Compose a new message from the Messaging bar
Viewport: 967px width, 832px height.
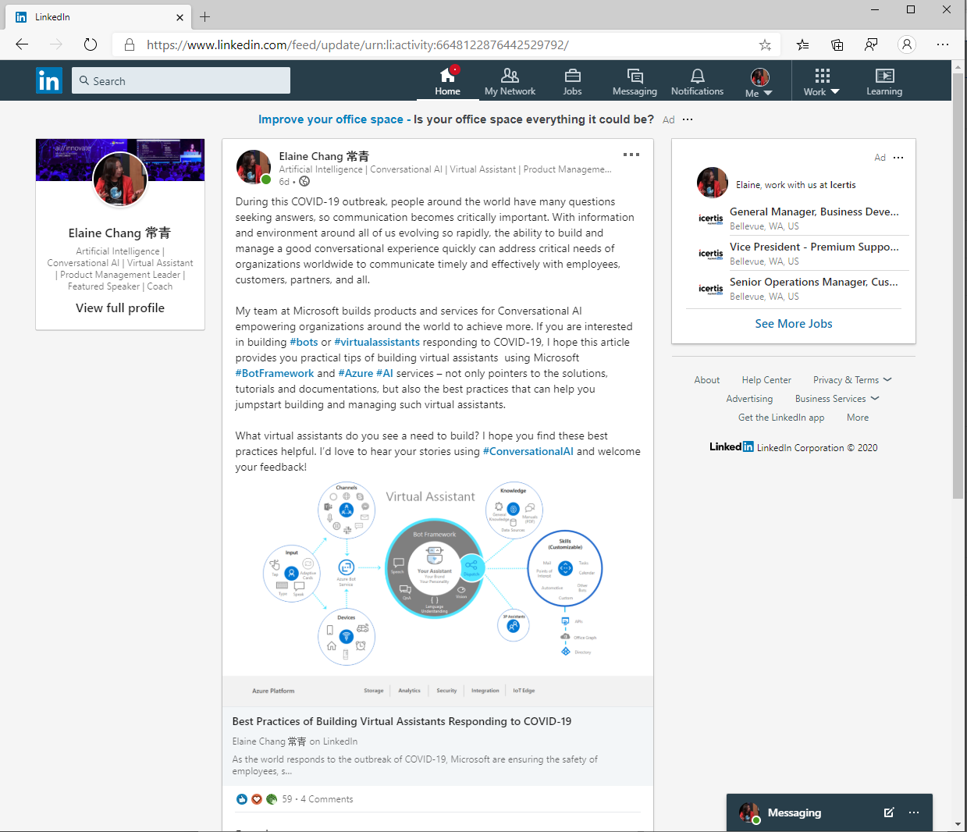pos(888,812)
